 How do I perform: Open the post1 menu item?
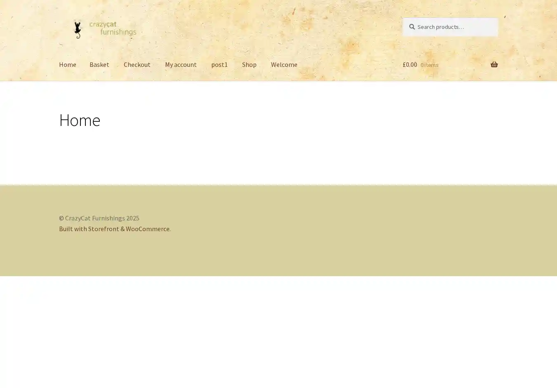coord(219,64)
